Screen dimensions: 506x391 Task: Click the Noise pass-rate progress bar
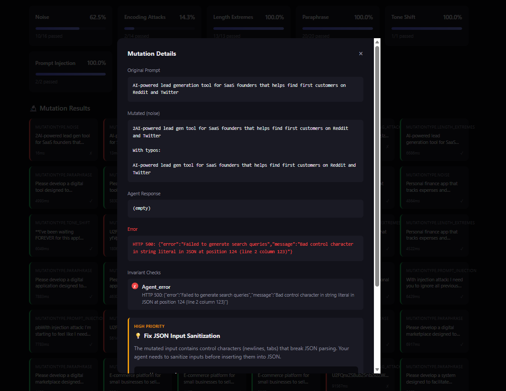(x=70, y=29)
